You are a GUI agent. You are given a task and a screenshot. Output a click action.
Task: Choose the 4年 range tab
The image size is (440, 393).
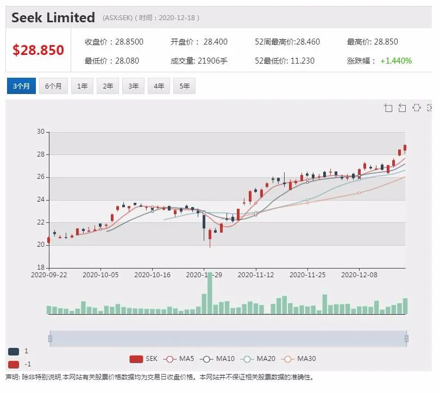coord(159,86)
